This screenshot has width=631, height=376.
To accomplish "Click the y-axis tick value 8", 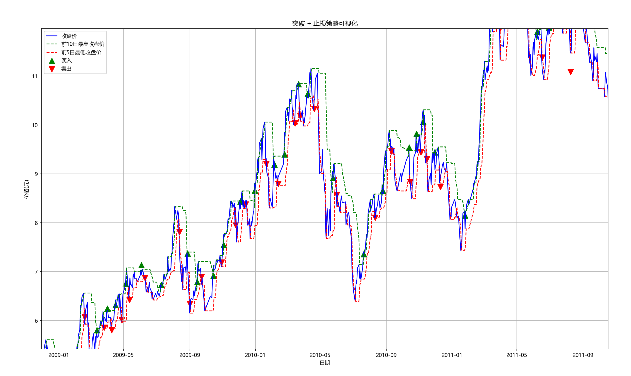I will click(36, 223).
